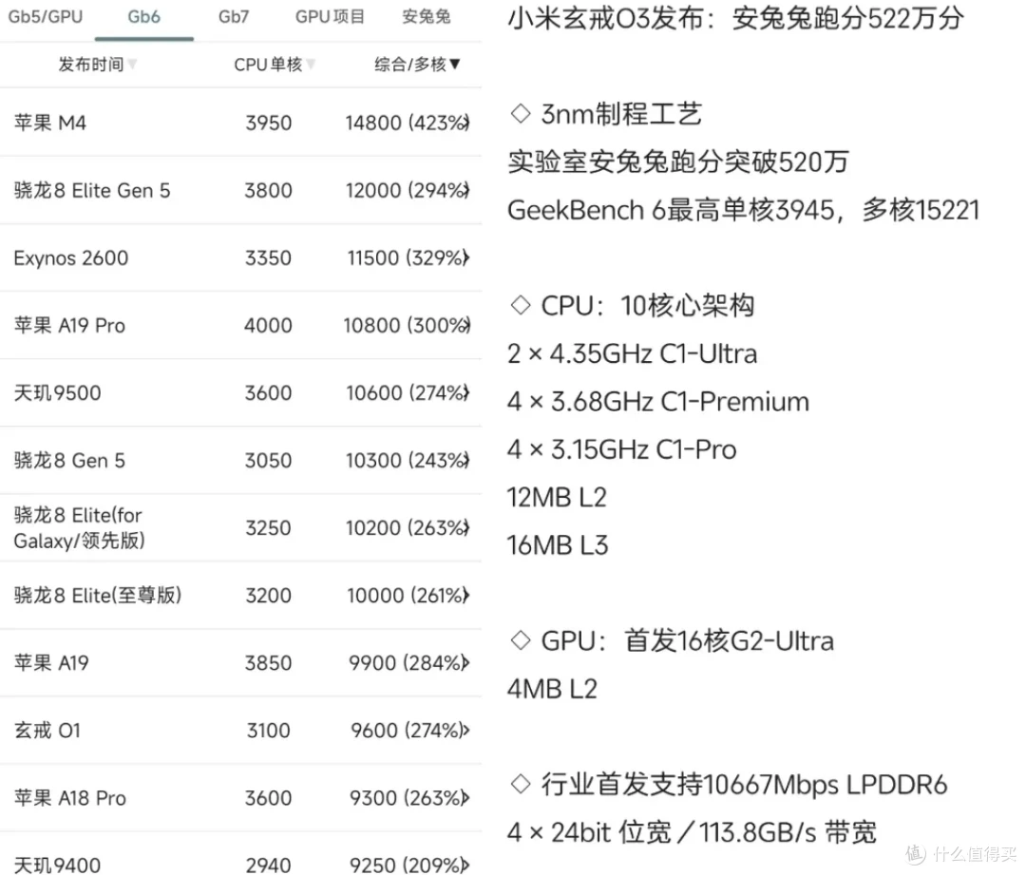
Task: Click single-core score 3950
Action: coord(268,124)
